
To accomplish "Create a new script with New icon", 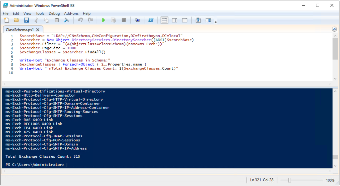I will (7, 20).
